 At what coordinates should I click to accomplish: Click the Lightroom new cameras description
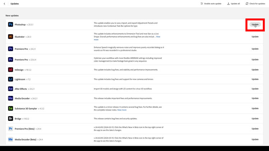123,79
